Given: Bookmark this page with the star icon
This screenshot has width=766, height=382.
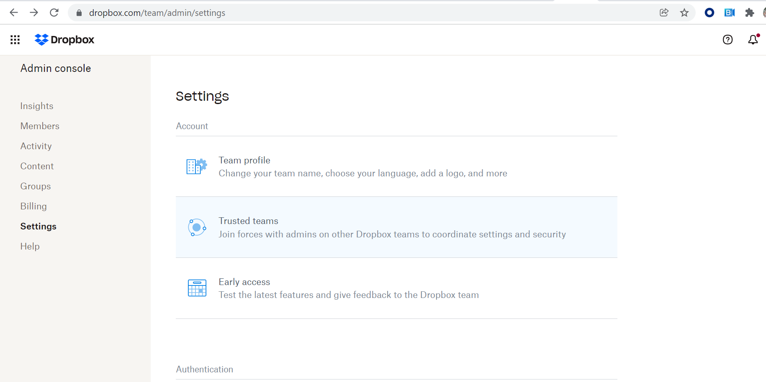Looking at the screenshot, I should (x=684, y=13).
